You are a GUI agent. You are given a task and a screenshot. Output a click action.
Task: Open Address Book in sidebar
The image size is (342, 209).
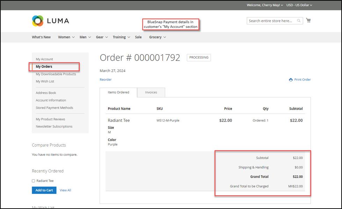point(46,93)
